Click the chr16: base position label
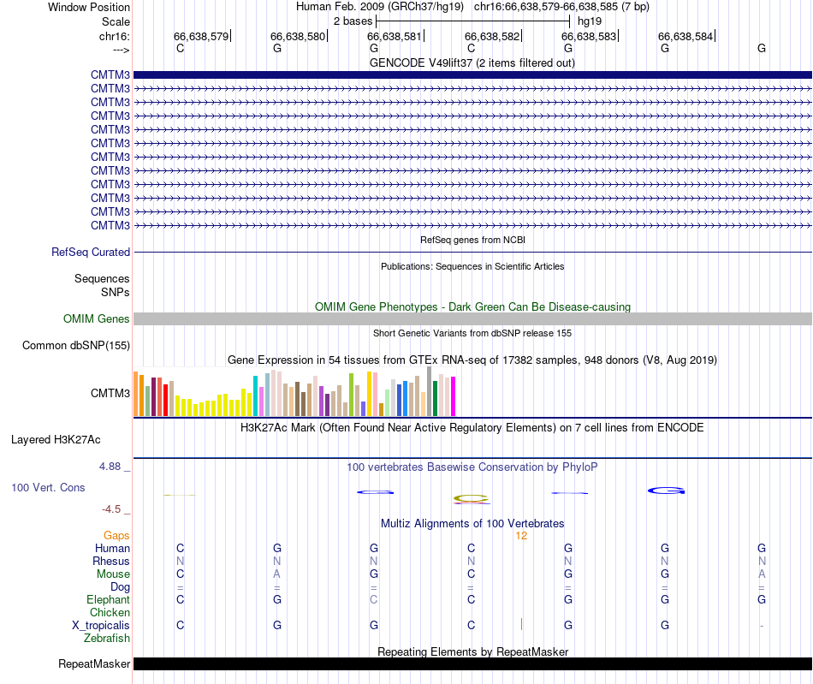Image resolution: width=813 pixels, height=684 pixels. [114, 36]
